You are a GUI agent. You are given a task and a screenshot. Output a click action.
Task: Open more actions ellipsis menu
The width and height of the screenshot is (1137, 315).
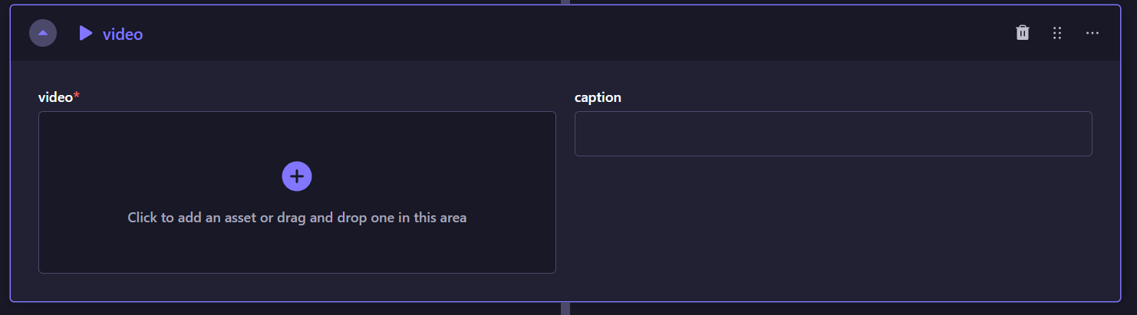coord(1093,33)
